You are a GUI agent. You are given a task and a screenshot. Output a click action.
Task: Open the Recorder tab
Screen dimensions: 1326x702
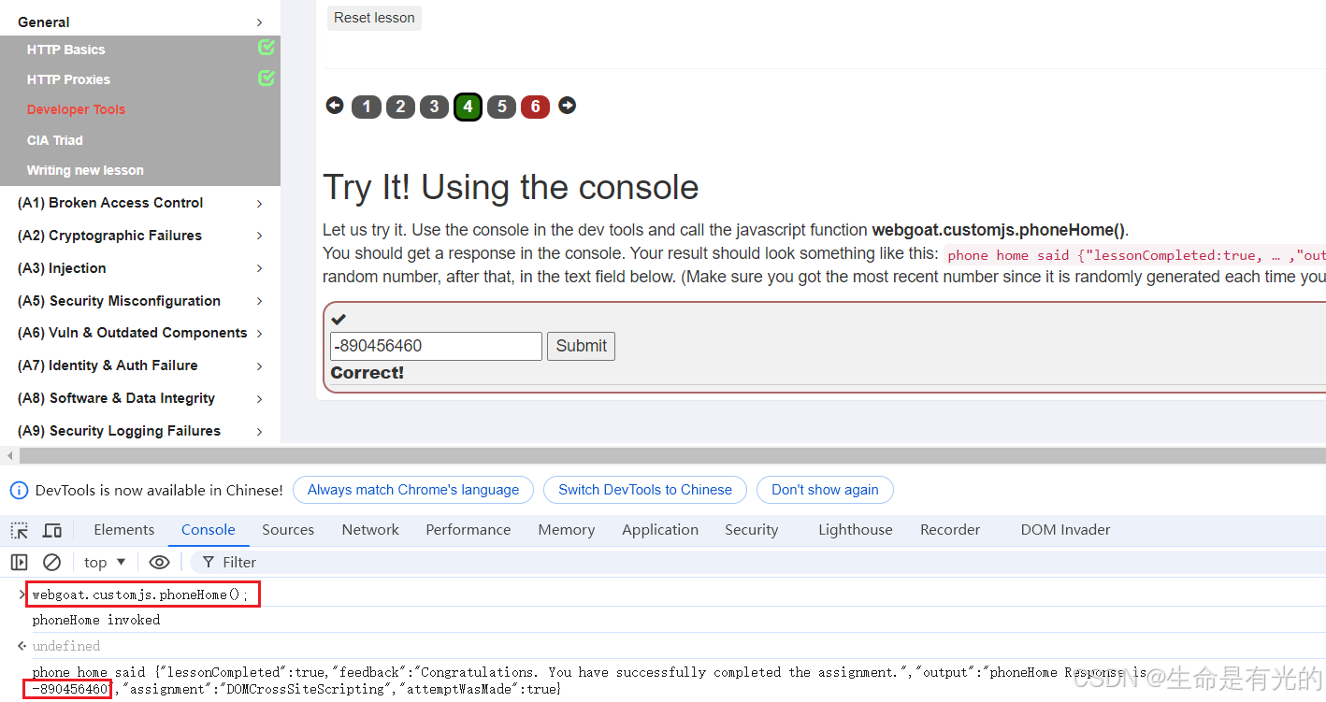tap(950, 530)
